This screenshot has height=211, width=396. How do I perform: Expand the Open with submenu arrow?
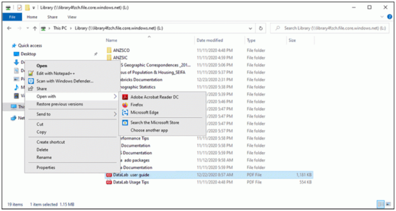[115, 96]
